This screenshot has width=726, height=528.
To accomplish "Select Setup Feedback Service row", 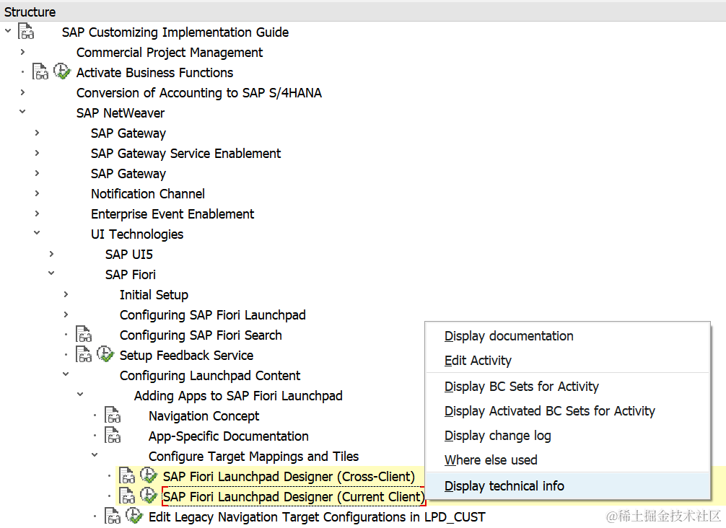I will coord(186,356).
